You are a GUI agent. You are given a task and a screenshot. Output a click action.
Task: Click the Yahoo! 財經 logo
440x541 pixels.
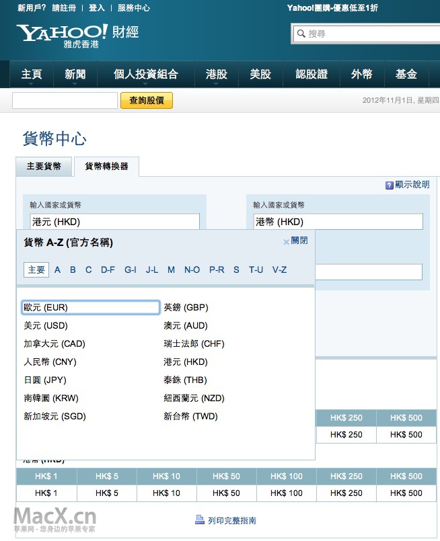[x=77, y=35]
